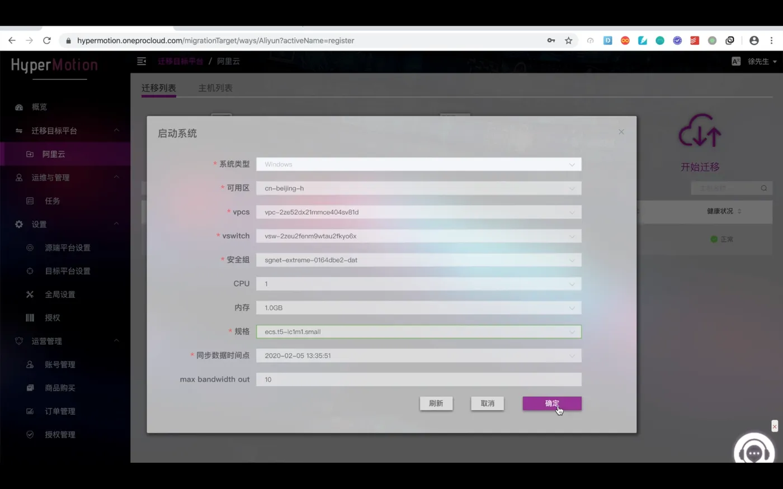Click the 迁移目标平台 breadcrumb link
The width and height of the screenshot is (783, 489).
pyautogui.click(x=180, y=61)
